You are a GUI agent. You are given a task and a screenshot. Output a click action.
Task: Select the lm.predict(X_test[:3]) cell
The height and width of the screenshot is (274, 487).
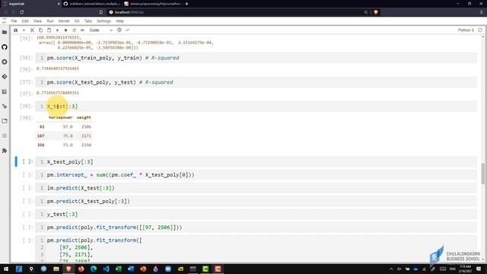click(256, 188)
